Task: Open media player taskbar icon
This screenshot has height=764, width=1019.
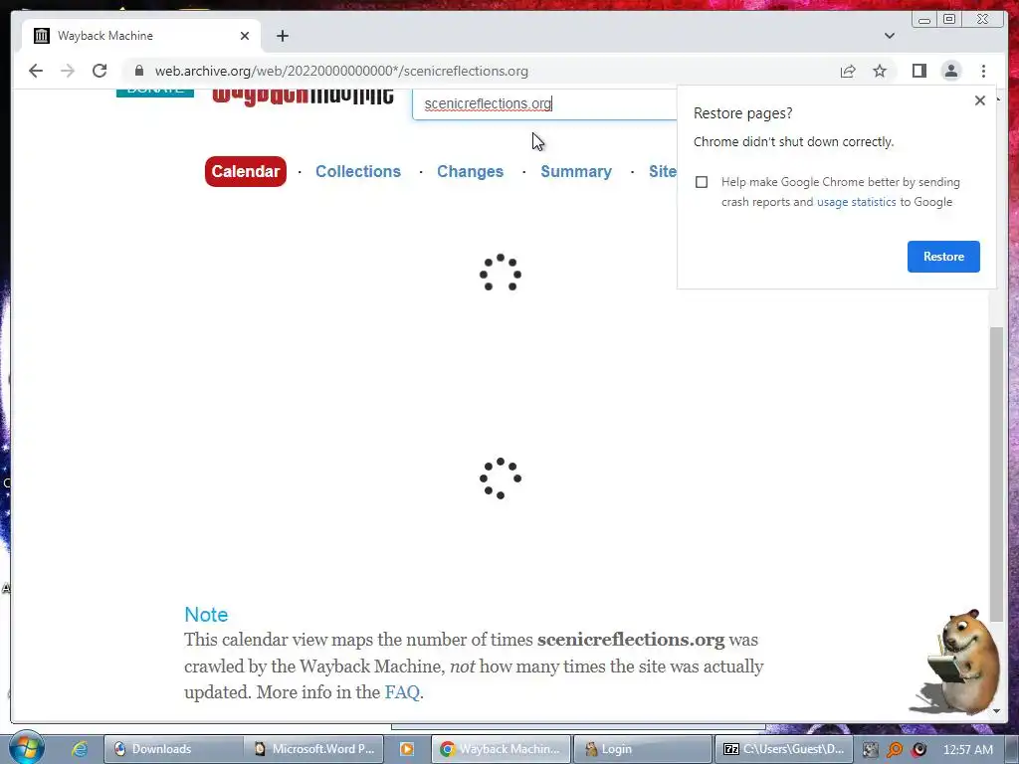Action: click(407, 749)
